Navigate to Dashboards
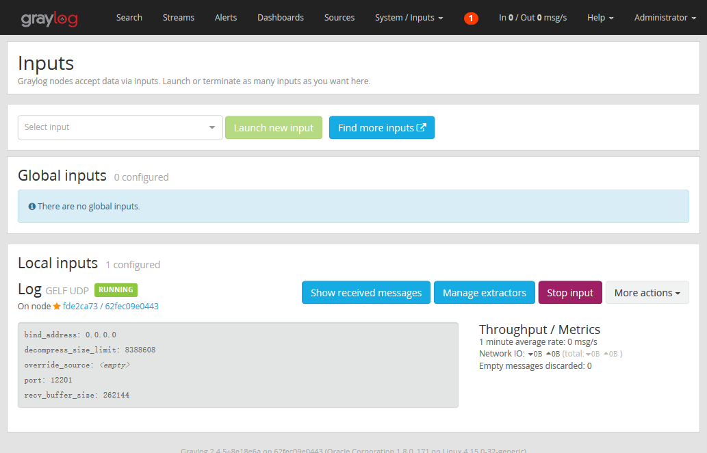This screenshot has height=453, width=707. click(x=281, y=18)
